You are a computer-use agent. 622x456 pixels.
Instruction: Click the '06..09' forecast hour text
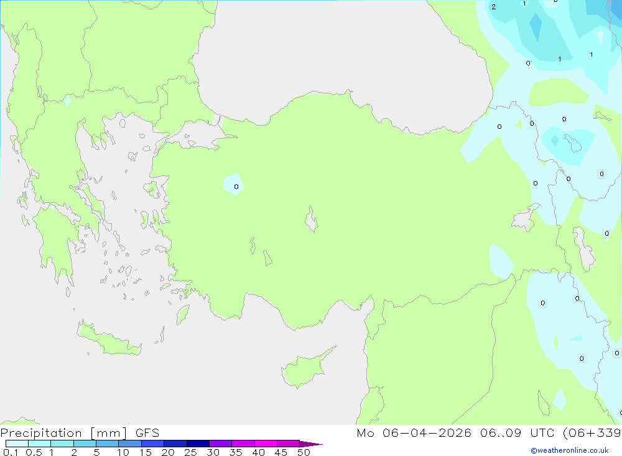click(501, 433)
